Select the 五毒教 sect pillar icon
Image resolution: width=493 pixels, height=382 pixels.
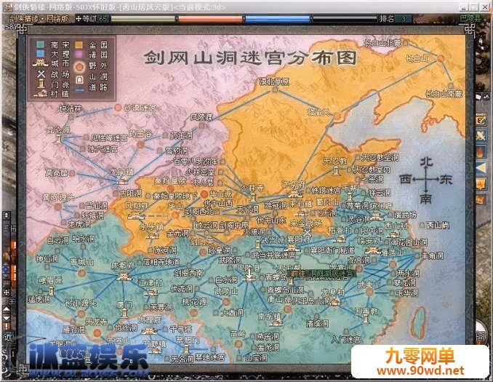(x=366, y=319)
